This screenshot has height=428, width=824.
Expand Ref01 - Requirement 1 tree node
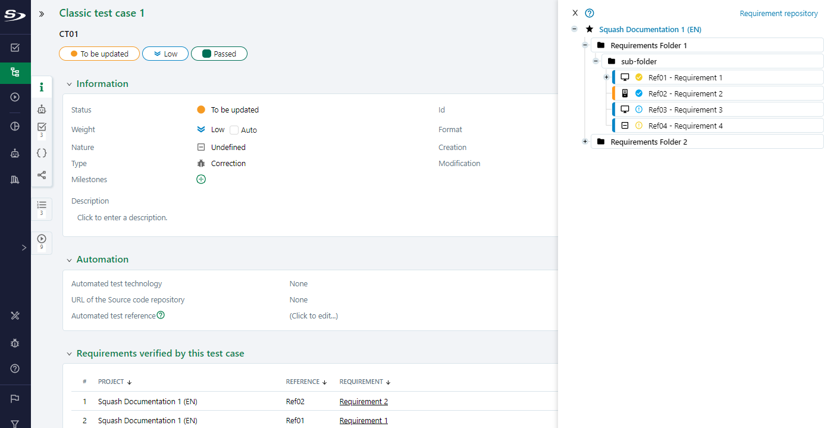coord(606,77)
